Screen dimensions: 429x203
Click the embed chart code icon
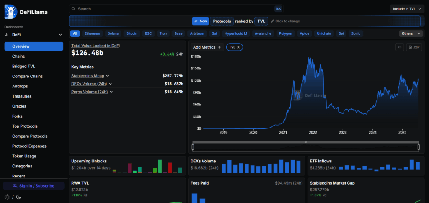[x=400, y=47]
